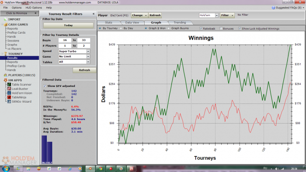The width and height of the screenshot is (306, 172).
Task: Launch TableNinja app icon
Action: tap(9, 97)
